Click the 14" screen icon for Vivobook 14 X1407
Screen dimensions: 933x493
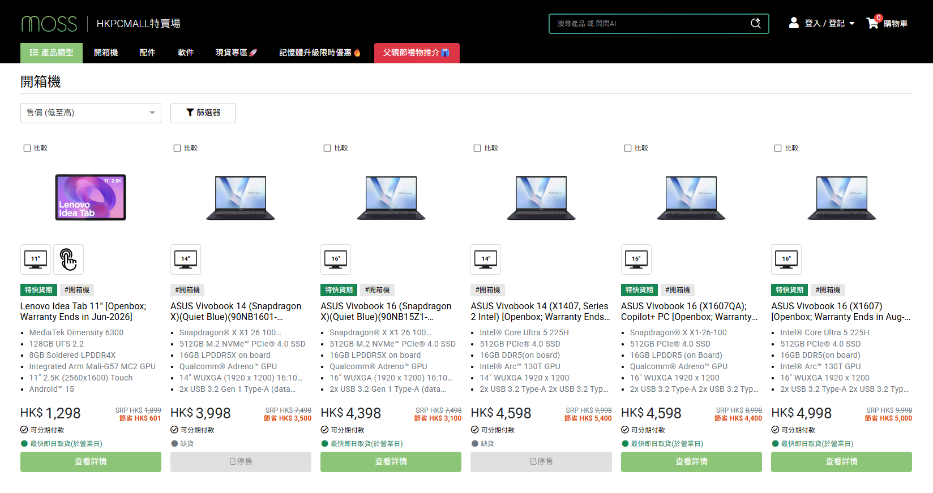pos(486,260)
